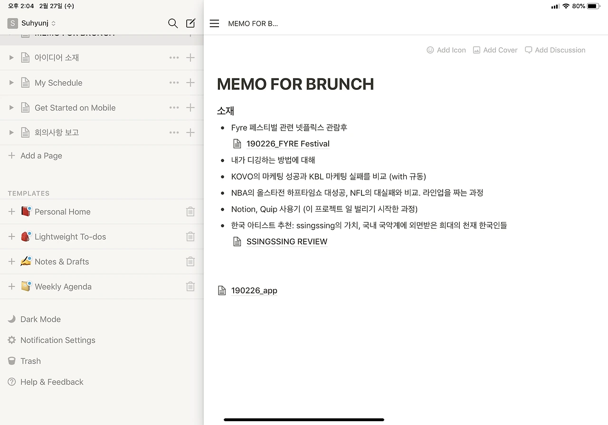Expand the 아이디어 소재 page tree

click(x=11, y=58)
